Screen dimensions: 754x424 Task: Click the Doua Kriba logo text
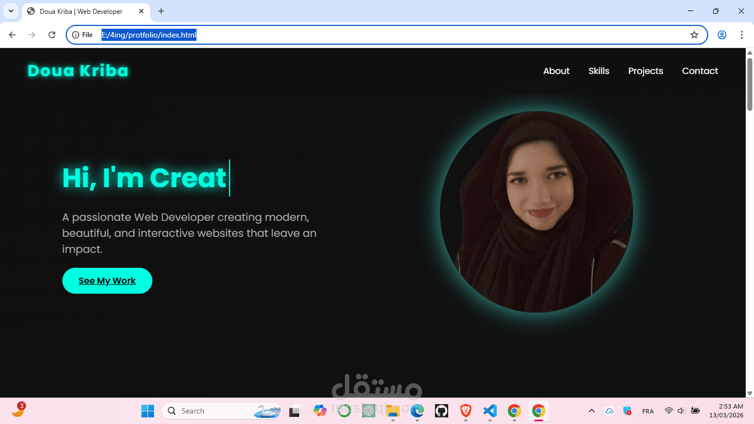point(78,71)
